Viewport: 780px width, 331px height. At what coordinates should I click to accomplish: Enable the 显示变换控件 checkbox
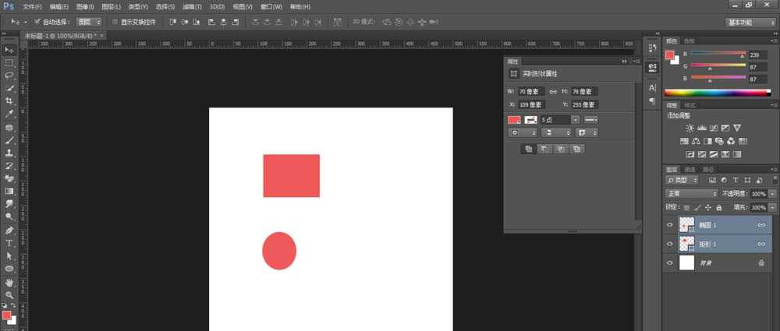(x=115, y=22)
